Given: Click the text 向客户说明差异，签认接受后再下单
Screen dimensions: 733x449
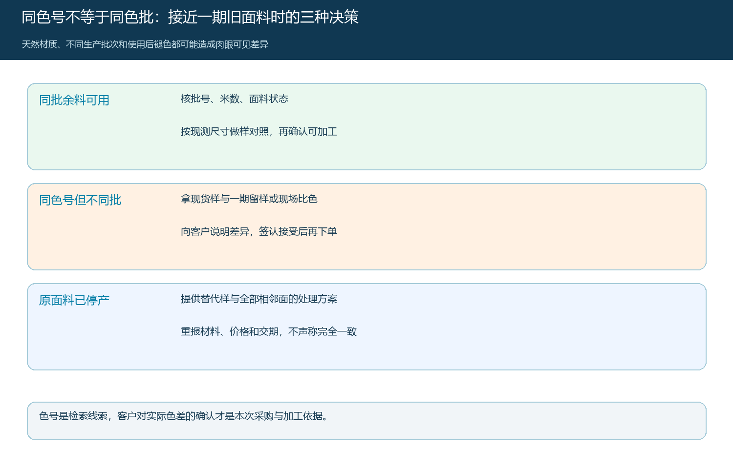Looking at the screenshot, I should (x=259, y=231).
